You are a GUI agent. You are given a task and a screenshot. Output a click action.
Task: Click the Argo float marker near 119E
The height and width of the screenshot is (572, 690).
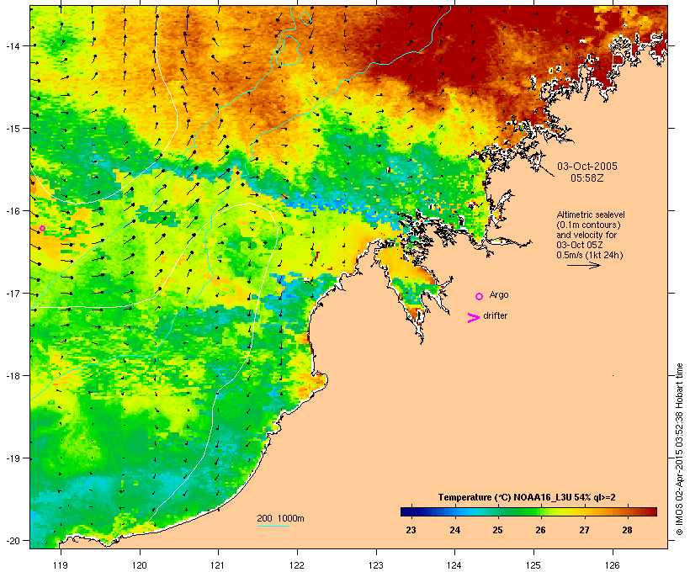pos(42,228)
